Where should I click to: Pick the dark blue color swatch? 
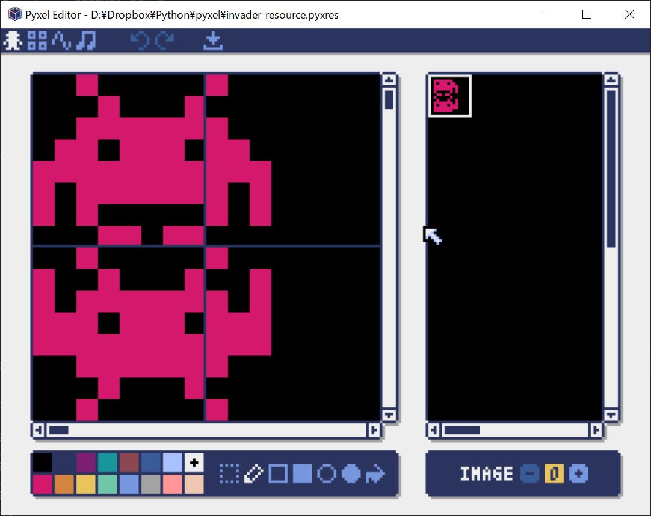tap(150, 462)
